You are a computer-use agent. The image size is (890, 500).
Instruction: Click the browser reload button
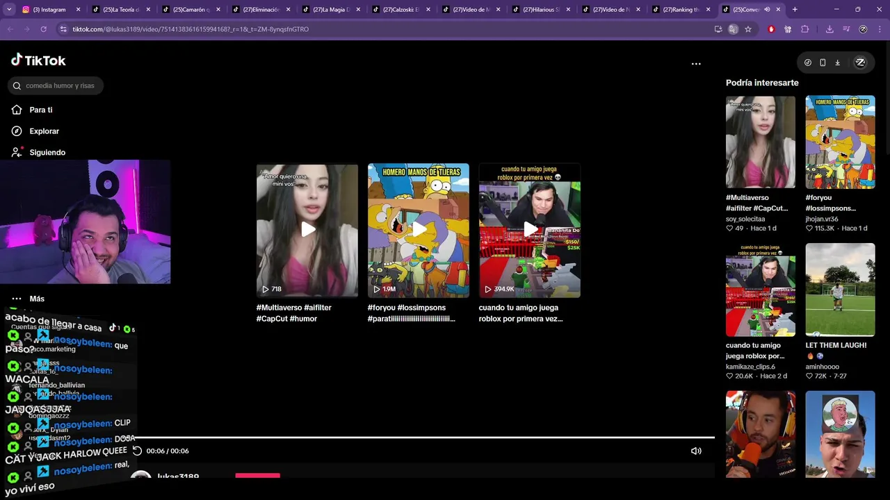43,29
